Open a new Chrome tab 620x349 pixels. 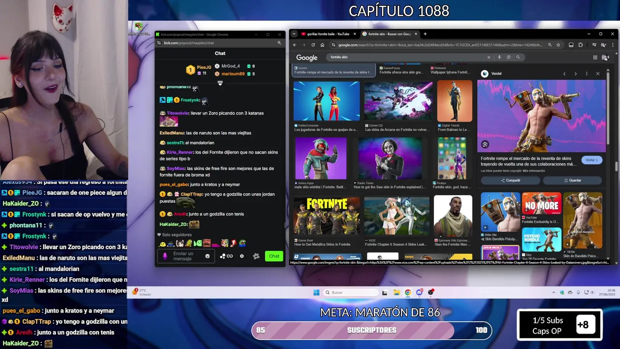click(x=425, y=34)
